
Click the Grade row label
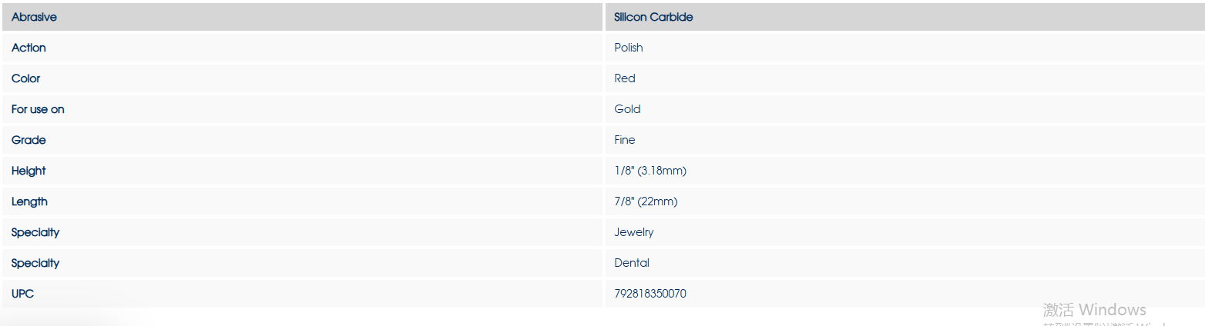click(x=29, y=140)
